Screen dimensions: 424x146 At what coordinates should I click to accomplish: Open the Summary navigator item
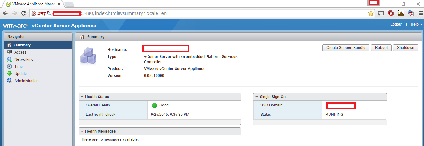click(38, 45)
